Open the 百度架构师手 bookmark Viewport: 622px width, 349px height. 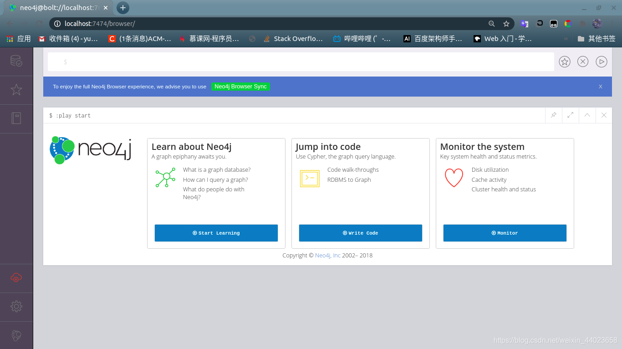(433, 39)
